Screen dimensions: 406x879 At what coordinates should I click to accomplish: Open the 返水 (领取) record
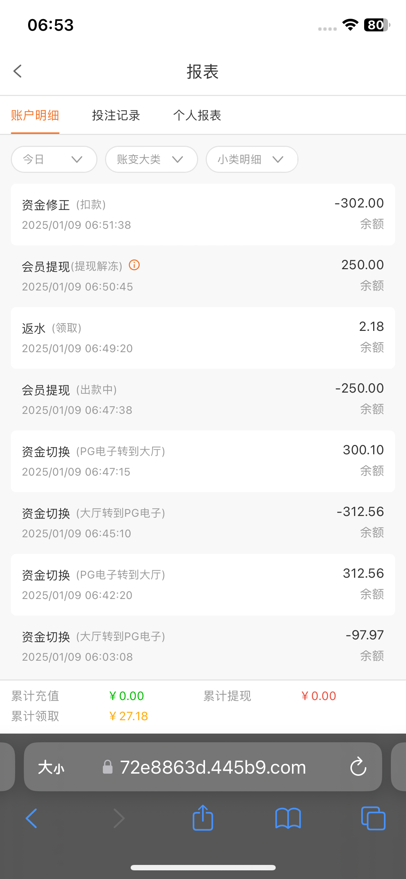pos(203,338)
